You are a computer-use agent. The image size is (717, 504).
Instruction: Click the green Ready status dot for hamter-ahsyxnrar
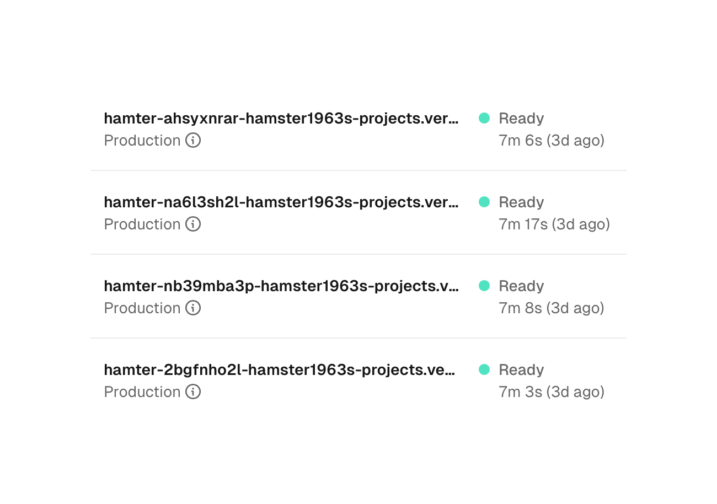click(x=484, y=118)
